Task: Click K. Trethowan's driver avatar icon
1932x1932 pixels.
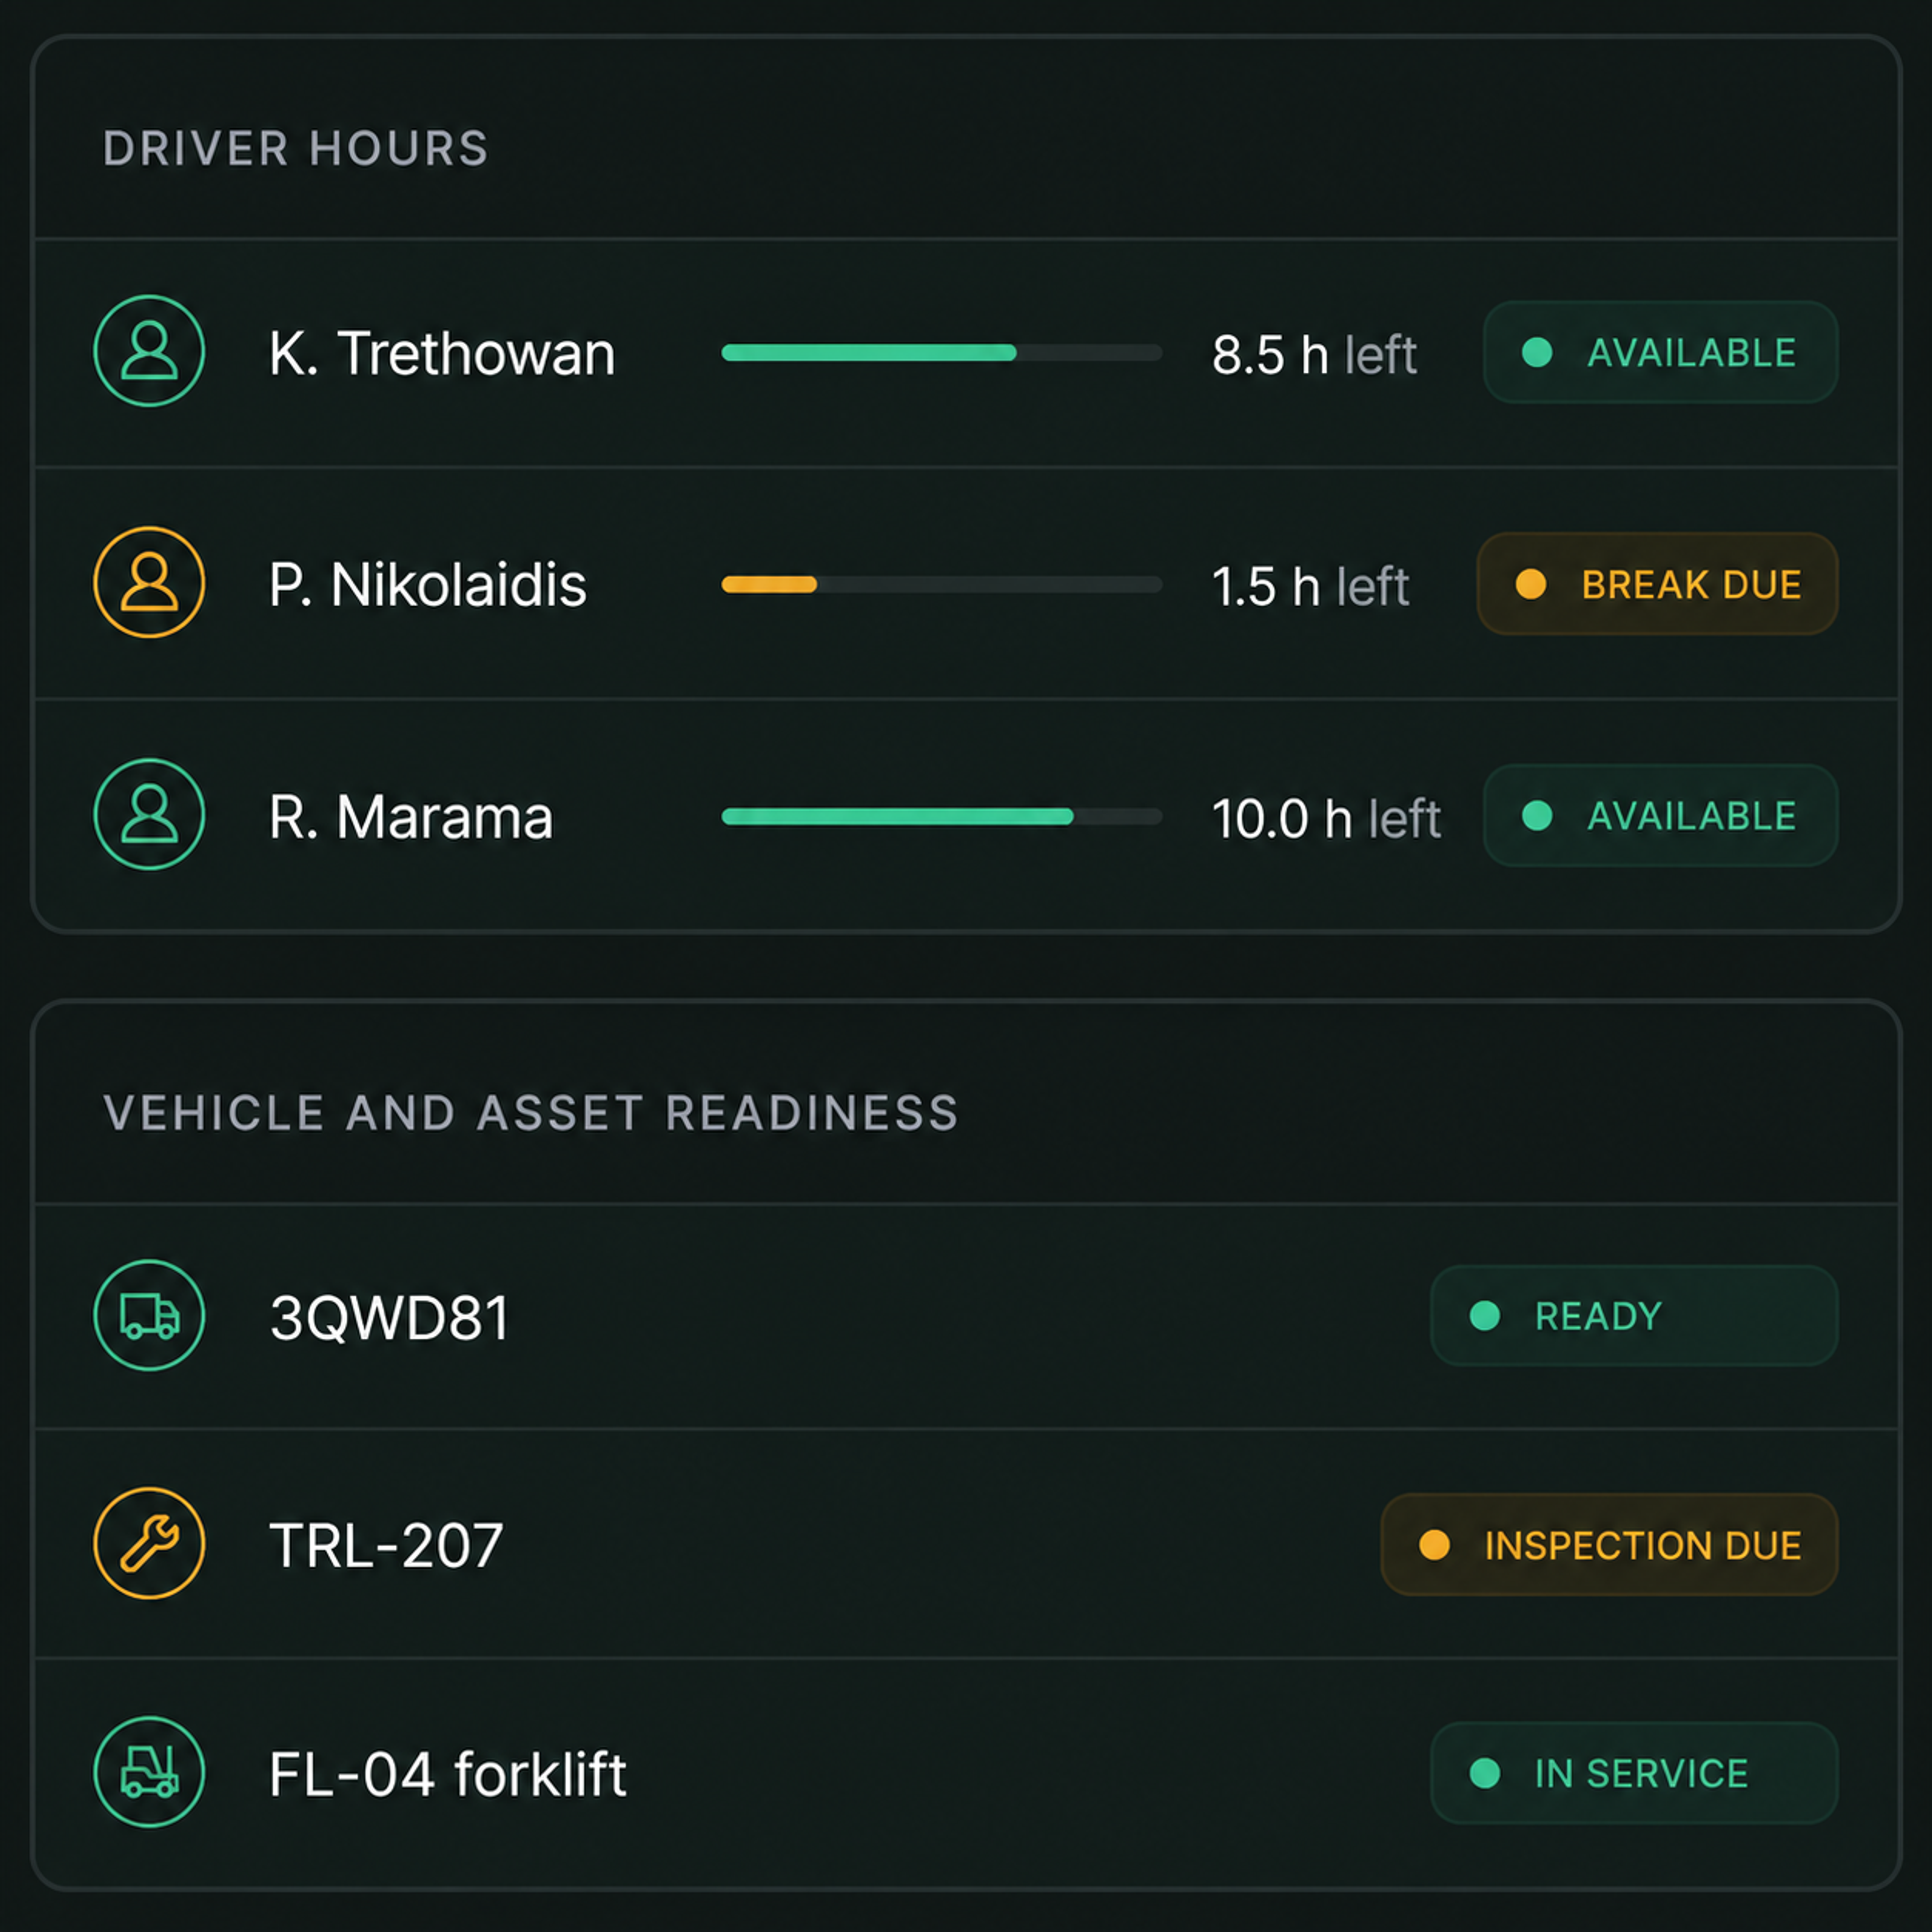Action: [x=149, y=351]
